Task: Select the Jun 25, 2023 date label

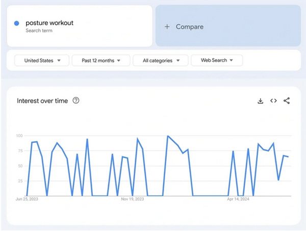Action: (27, 199)
